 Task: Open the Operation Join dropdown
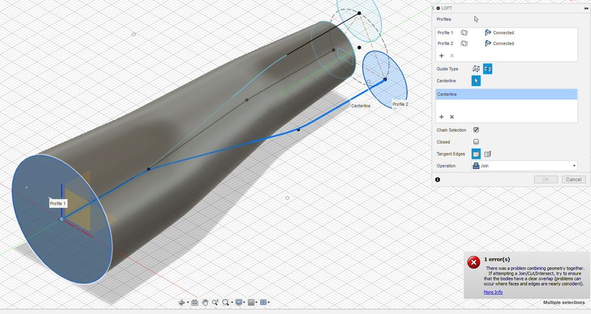[x=524, y=166]
